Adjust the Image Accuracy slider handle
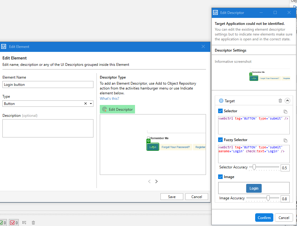297x226 pixels. 268,198
